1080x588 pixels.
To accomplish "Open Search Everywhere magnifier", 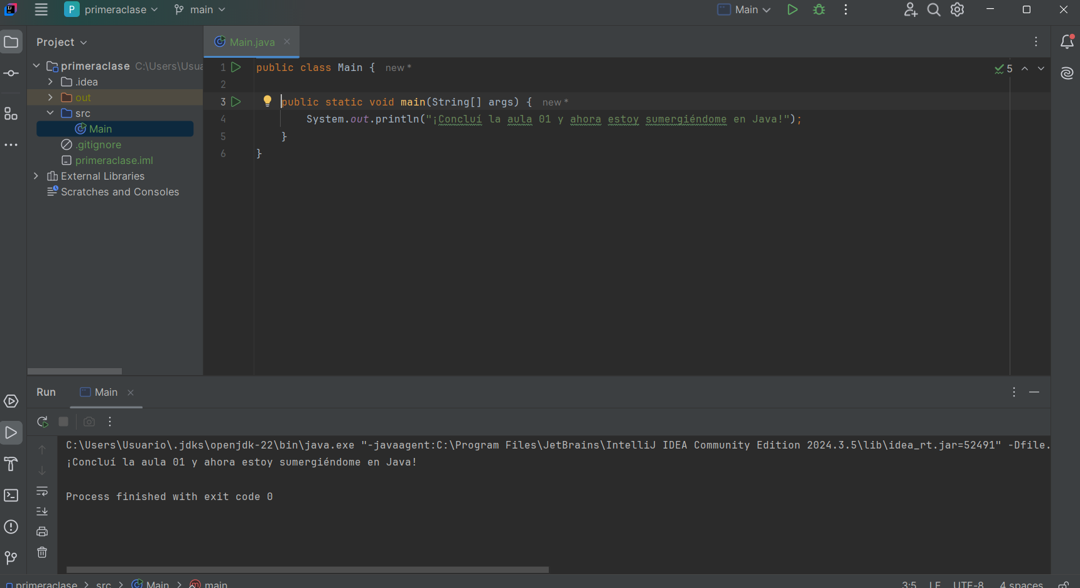I will pos(934,10).
